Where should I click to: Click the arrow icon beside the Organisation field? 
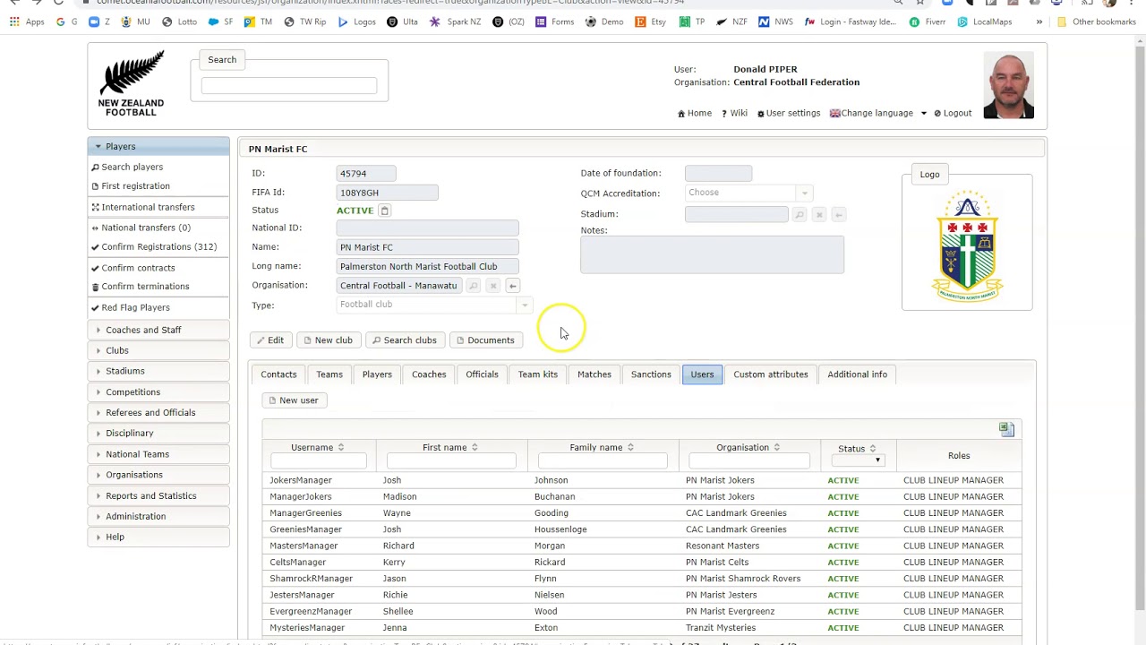[x=512, y=286]
